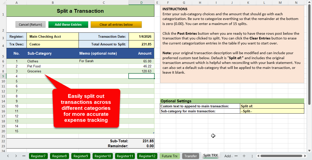Click the Add these Entries button
312x160 pixels.
point(68,24)
